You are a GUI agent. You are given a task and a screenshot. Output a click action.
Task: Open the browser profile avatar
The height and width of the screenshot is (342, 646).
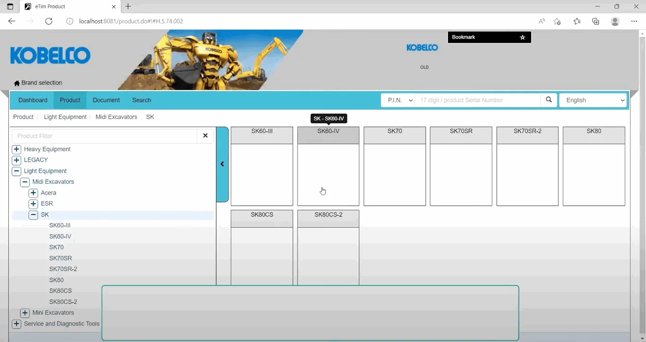coord(615,21)
